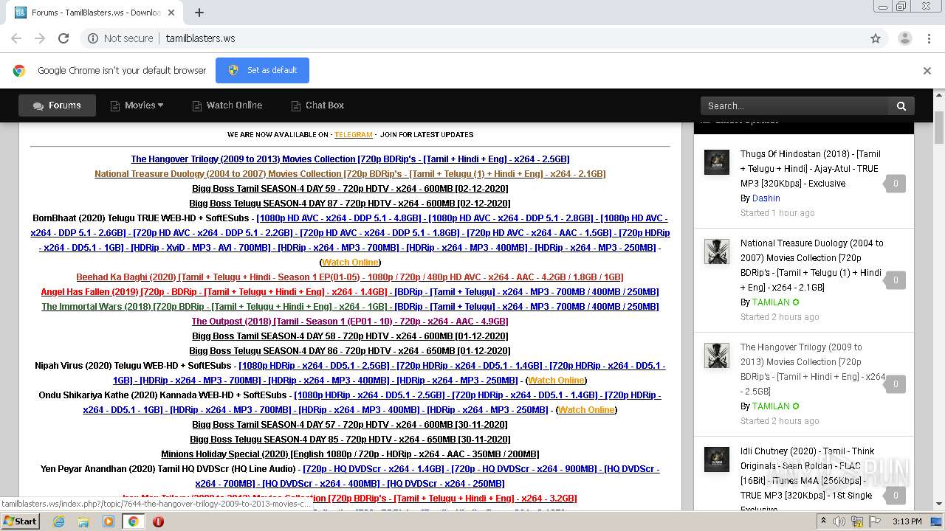Open Beehad Ka Baghi (2020) link
This screenshot has width=945, height=531.
click(350, 277)
